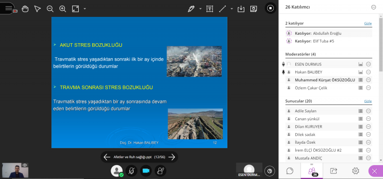Click connection status icon for Hakan BALIBEY
The width and height of the screenshot is (383, 179).
pyautogui.click(x=360, y=72)
